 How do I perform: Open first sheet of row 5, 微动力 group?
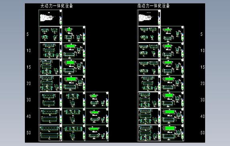[149, 34]
